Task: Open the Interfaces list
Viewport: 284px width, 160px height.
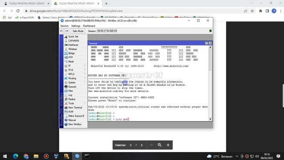Action: [73, 45]
